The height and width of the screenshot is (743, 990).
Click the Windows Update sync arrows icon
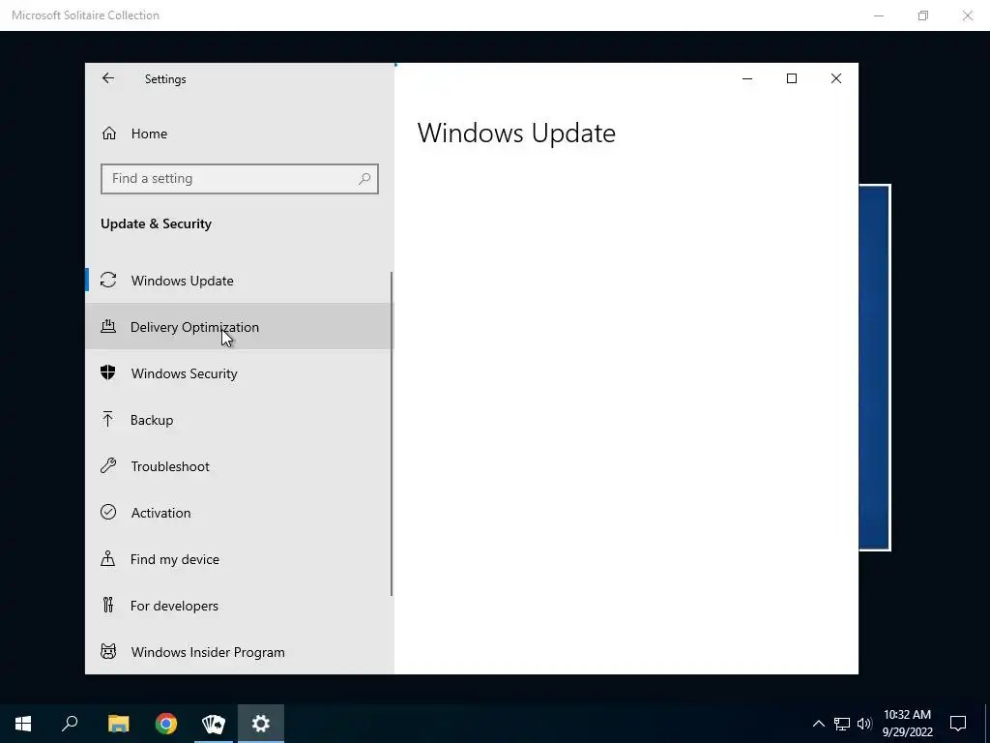tap(108, 280)
